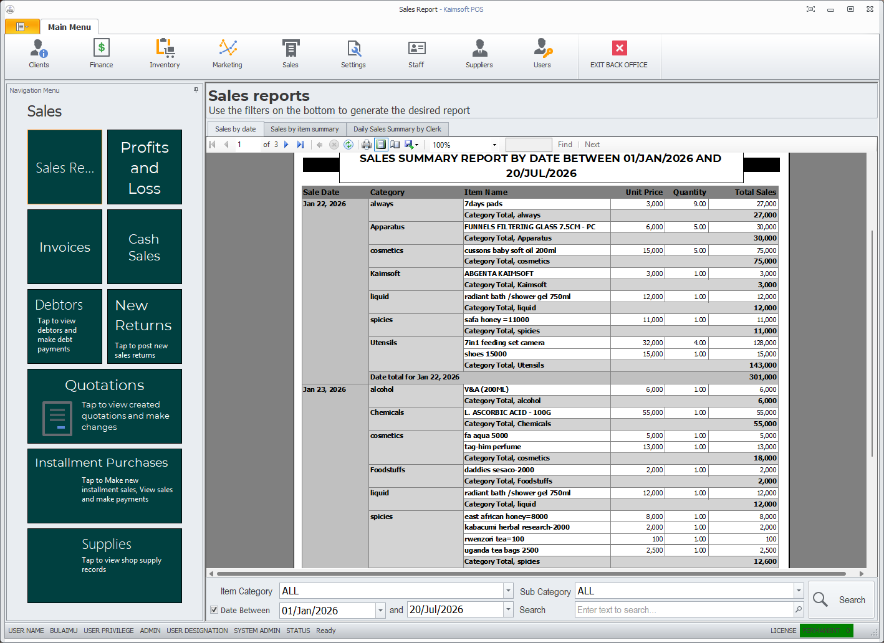This screenshot has height=643, width=884.
Task: Open export format dropdown arrow
Action: [x=416, y=145]
